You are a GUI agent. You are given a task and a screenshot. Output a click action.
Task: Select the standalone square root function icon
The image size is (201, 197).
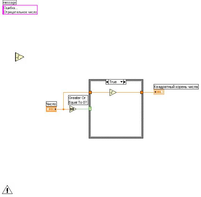[x=19, y=57]
